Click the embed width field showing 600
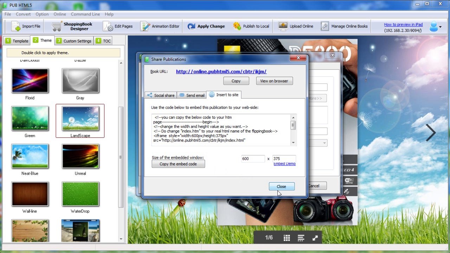Screen dimensions: 450x253 pos(253,158)
